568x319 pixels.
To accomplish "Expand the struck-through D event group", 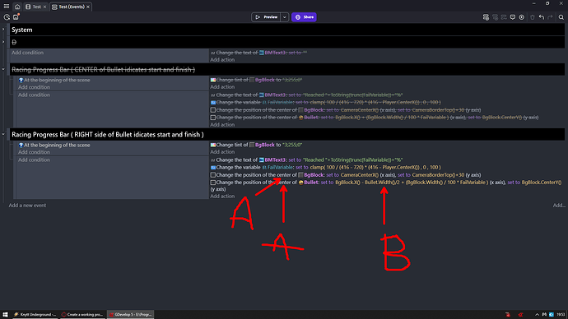I will coord(3,42).
